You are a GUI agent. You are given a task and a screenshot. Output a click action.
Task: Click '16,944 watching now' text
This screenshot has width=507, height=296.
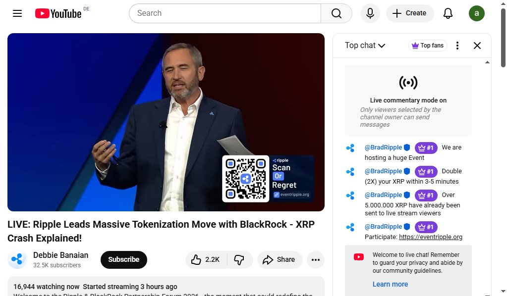coord(46,287)
